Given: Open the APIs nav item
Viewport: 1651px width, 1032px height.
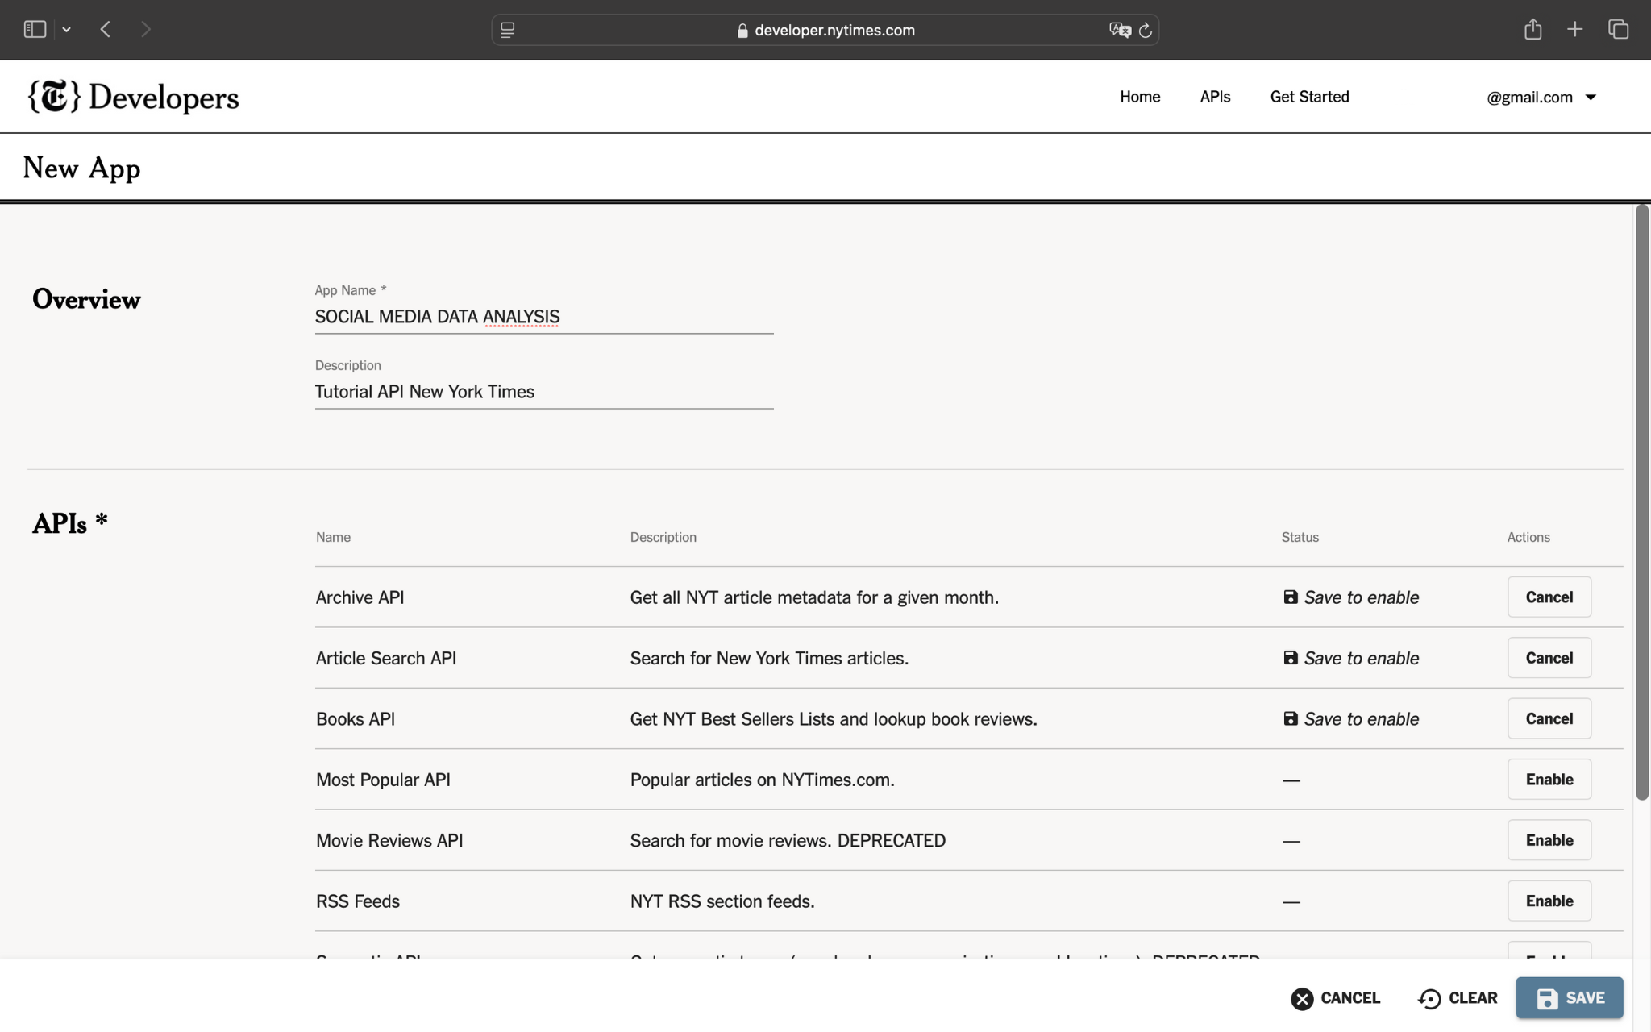Looking at the screenshot, I should 1215,97.
